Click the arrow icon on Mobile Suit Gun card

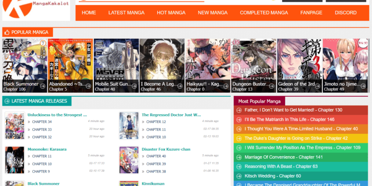[134, 86]
